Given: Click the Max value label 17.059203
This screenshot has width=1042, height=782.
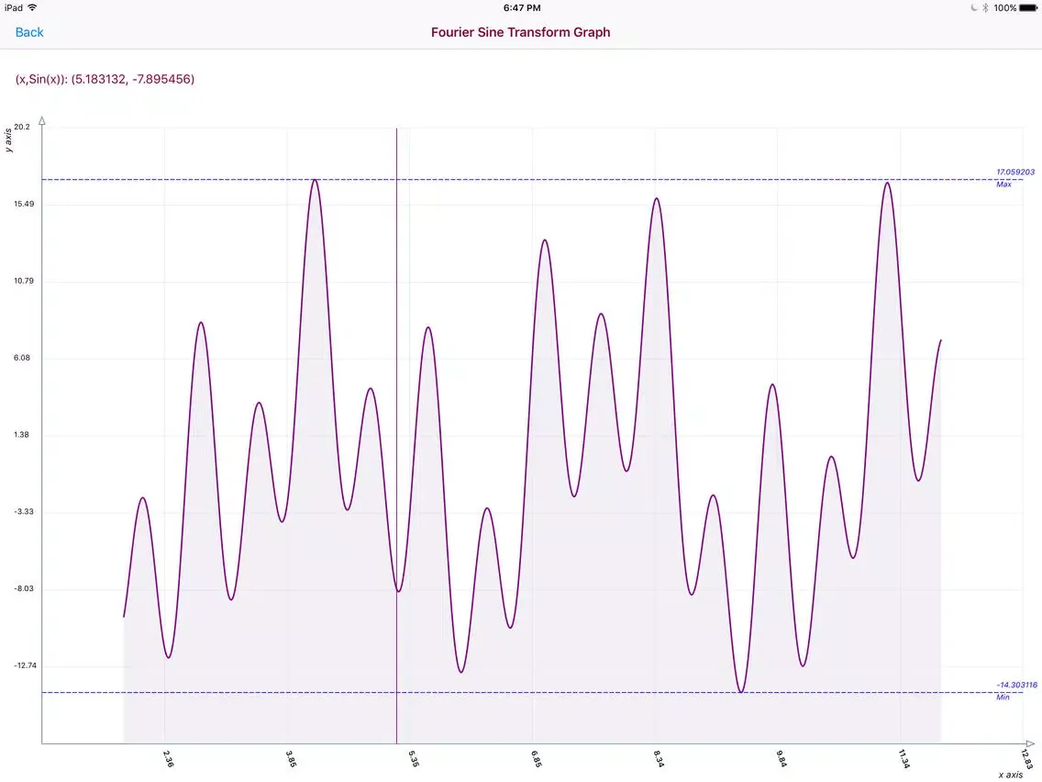Looking at the screenshot, I should coord(1014,172).
